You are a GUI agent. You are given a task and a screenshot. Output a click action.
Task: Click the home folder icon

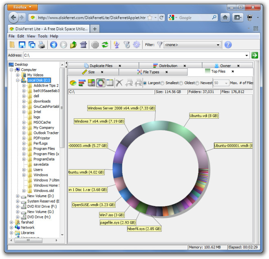pyautogui.click(x=84, y=45)
